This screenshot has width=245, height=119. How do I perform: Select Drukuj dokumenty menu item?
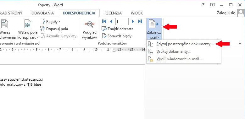pyautogui.click(x=184, y=51)
